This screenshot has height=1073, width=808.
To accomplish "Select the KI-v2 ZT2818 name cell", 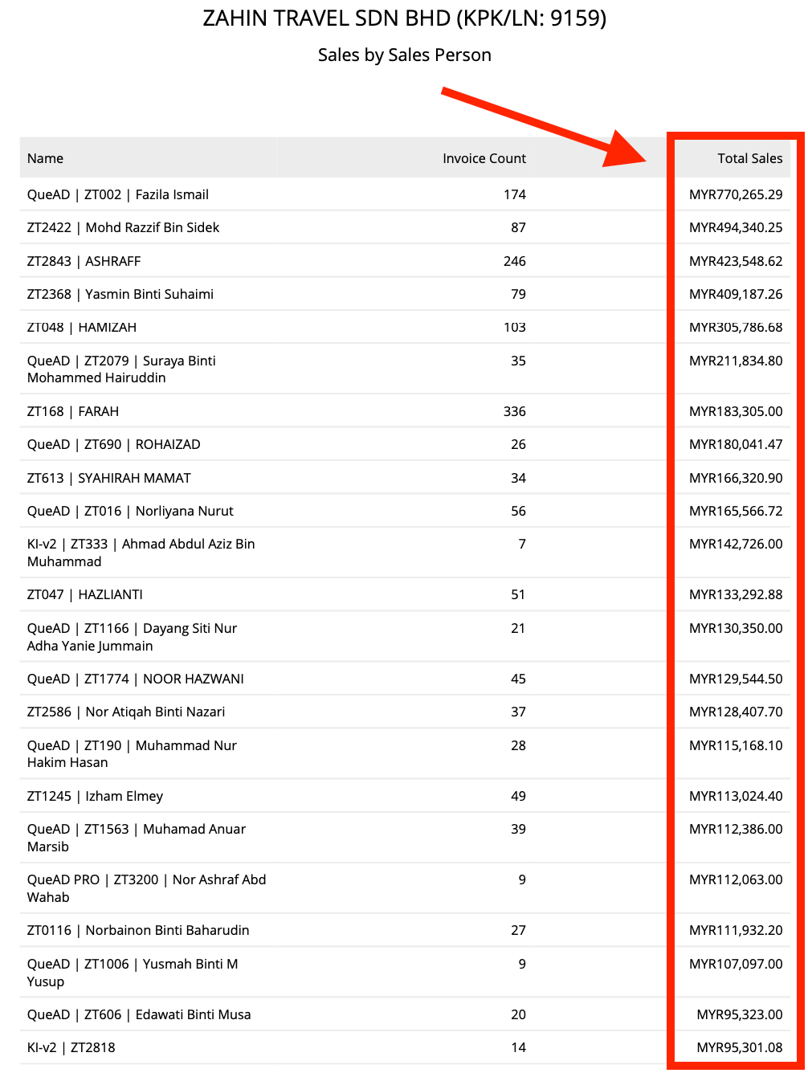I will (x=71, y=1047).
